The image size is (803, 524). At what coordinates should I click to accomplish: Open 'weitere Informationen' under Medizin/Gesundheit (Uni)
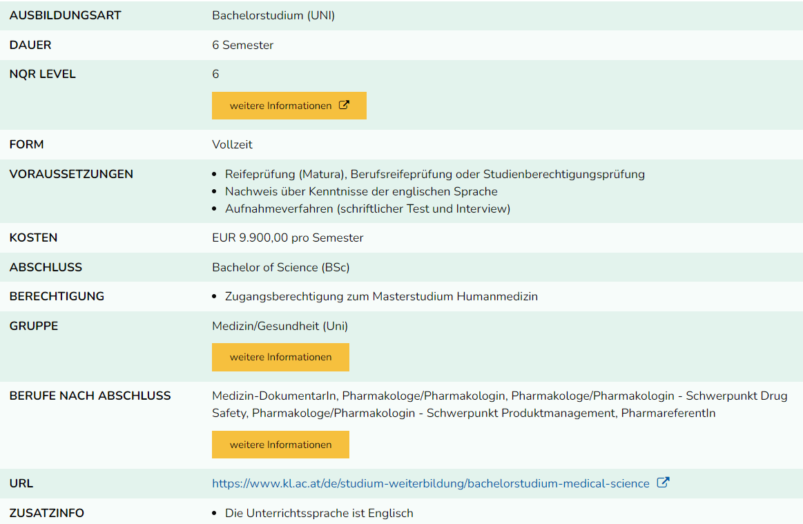pos(280,357)
